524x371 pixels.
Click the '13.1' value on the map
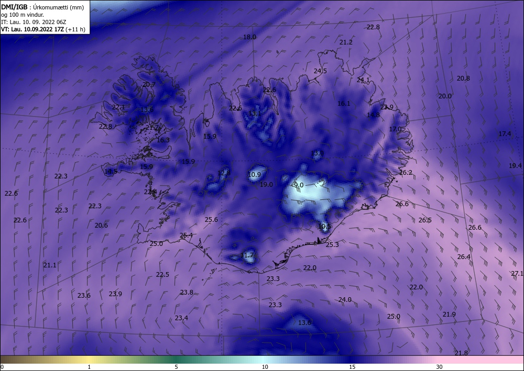coord(255,114)
